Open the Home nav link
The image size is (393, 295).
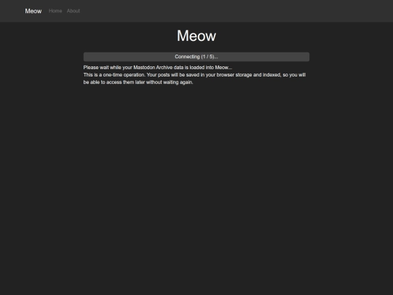pos(55,11)
